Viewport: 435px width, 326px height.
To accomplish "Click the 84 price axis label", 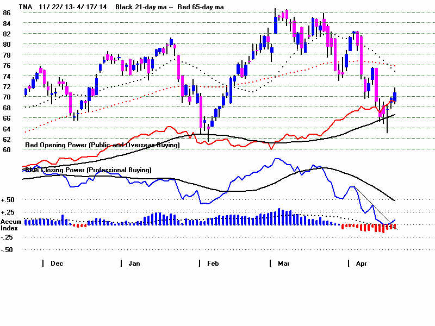I will [x=7, y=23].
